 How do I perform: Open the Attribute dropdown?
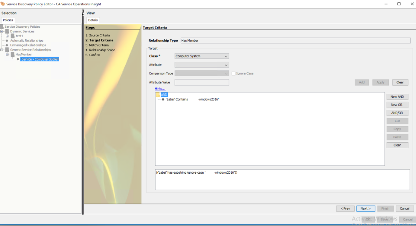[202, 65]
